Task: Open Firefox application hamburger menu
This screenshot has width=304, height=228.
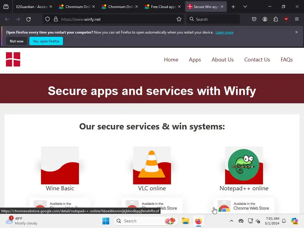Action: tap(297, 19)
